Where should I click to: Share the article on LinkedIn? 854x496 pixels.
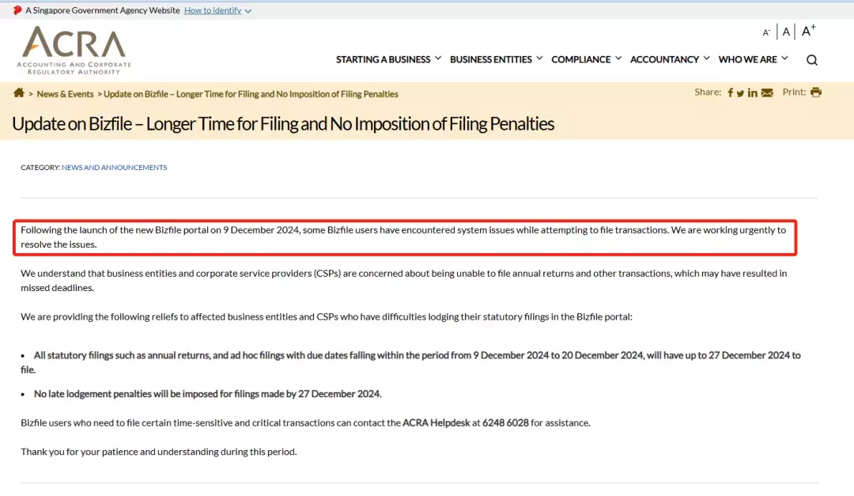[x=752, y=93]
